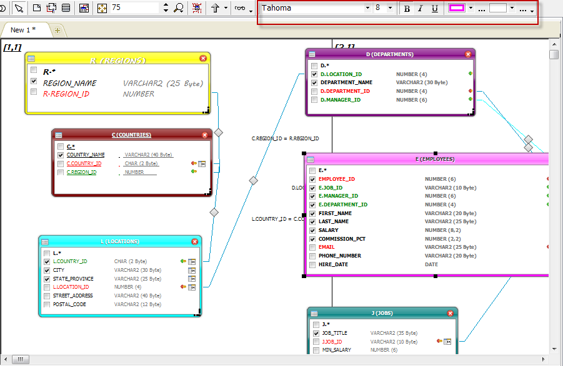Toggle italic text formatting
The height and width of the screenshot is (366, 563).
click(421, 9)
